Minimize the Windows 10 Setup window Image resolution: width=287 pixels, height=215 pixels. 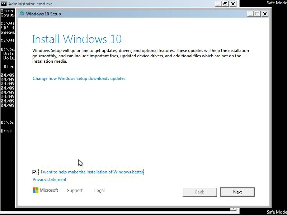[250, 14]
